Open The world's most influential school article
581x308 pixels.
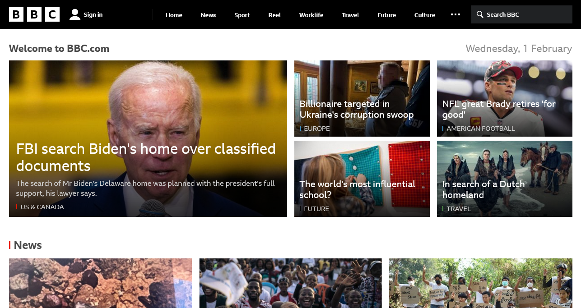click(x=358, y=189)
